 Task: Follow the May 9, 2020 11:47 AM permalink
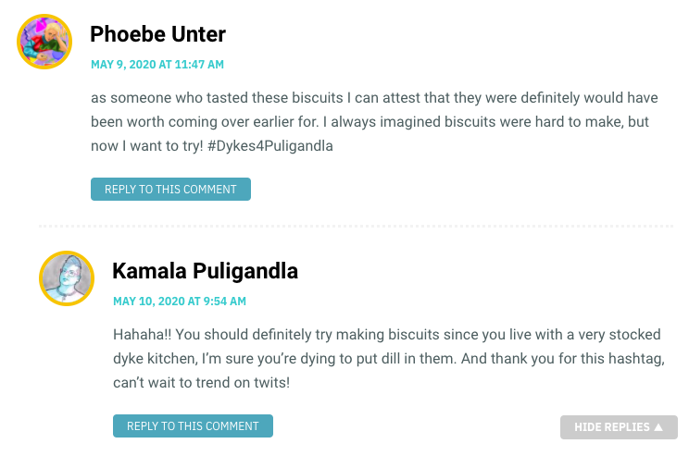[157, 65]
